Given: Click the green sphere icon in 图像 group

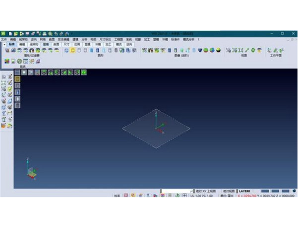Looking at the screenshot, I should tap(206, 50).
